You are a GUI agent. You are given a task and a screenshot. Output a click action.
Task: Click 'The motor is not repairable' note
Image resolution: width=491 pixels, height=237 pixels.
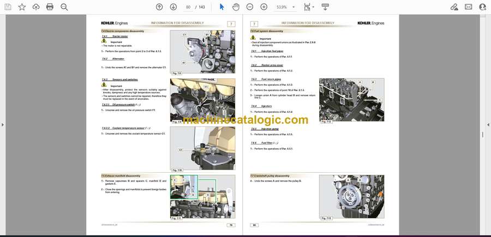[x=117, y=46]
